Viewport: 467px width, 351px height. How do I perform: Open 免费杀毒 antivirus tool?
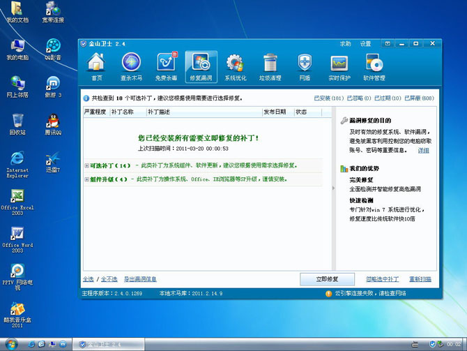[x=166, y=67]
